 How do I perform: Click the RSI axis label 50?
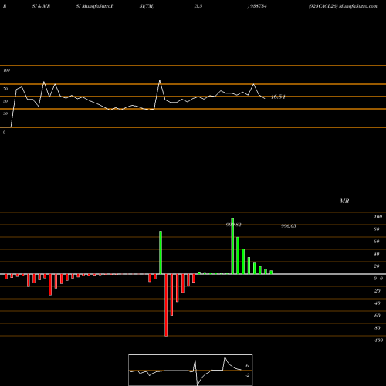[x=5, y=101]
